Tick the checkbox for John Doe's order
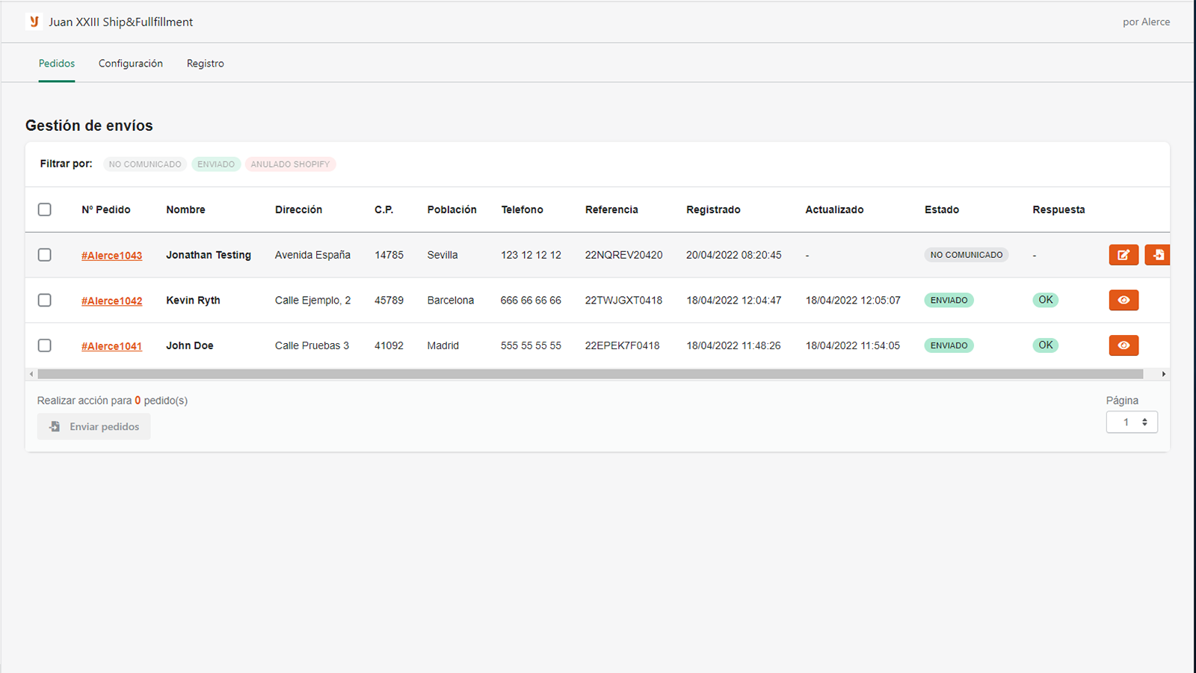1196x673 pixels. (45, 345)
